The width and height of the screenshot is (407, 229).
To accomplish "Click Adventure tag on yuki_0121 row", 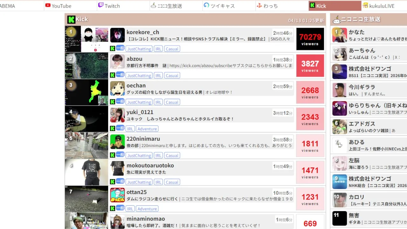I will [x=147, y=129].
